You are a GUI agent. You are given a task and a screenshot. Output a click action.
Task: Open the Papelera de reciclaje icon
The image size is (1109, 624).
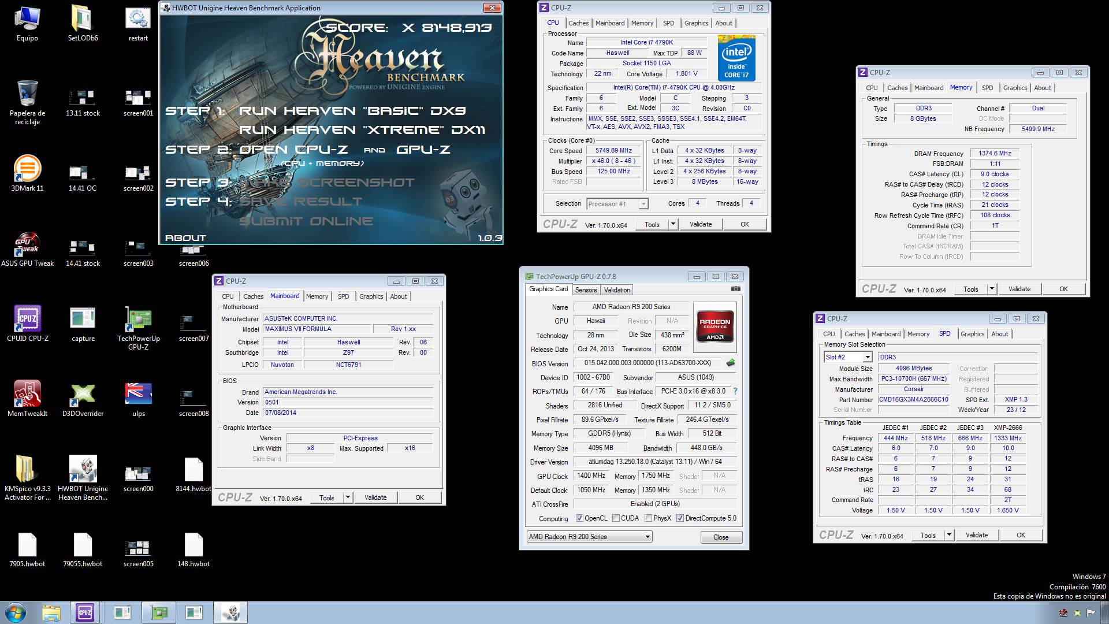click(x=27, y=102)
